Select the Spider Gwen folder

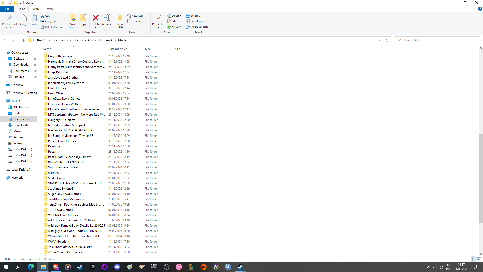tap(56, 178)
